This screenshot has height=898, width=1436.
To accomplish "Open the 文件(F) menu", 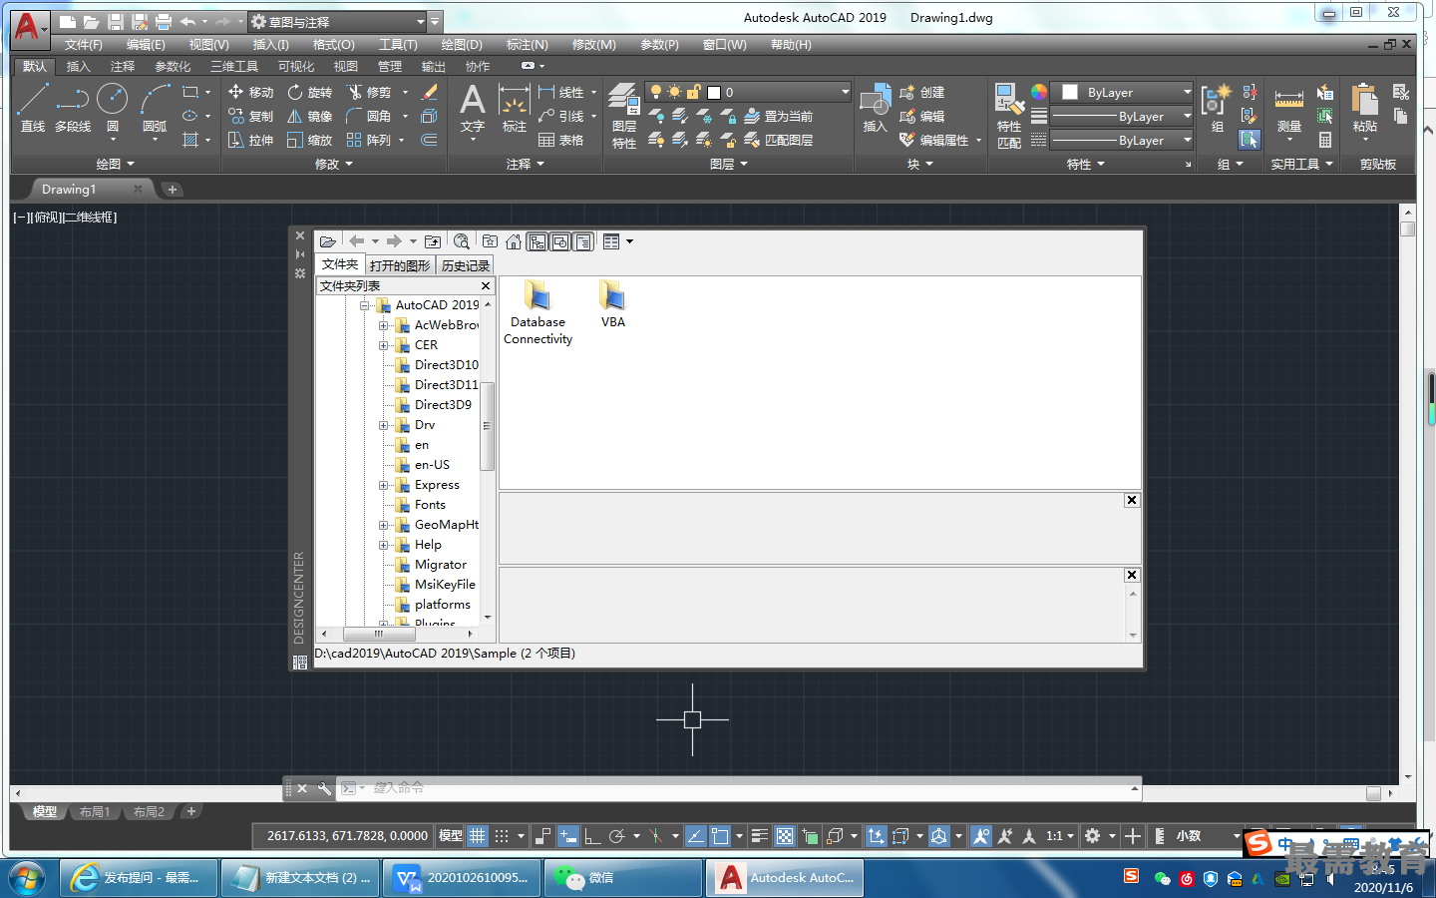I will click(84, 45).
